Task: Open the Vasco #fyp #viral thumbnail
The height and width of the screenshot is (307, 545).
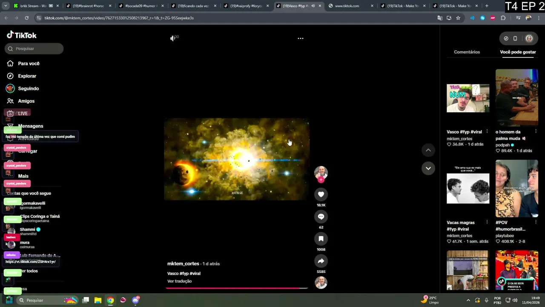Action: coord(468,98)
